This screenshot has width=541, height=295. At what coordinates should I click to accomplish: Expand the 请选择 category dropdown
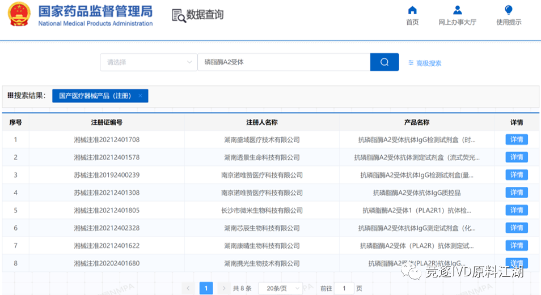pos(149,62)
